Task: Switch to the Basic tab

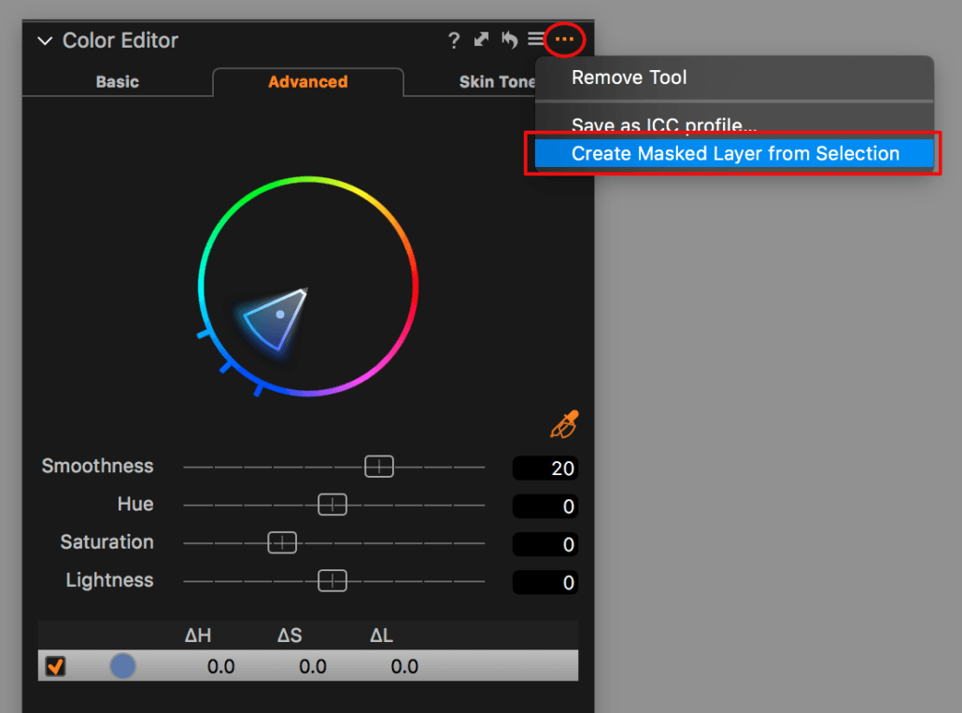Action: point(116,81)
